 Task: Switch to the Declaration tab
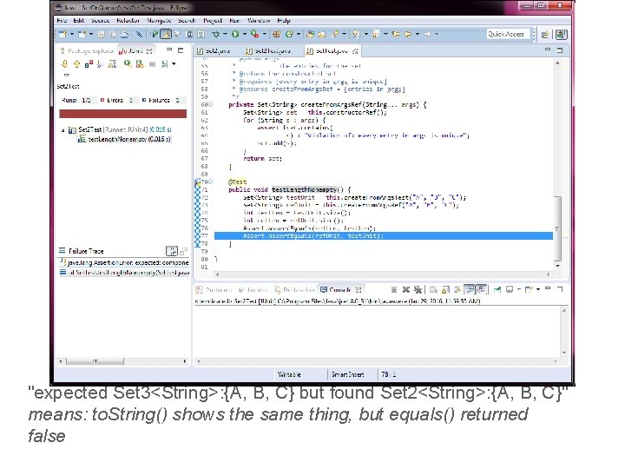[x=295, y=289]
